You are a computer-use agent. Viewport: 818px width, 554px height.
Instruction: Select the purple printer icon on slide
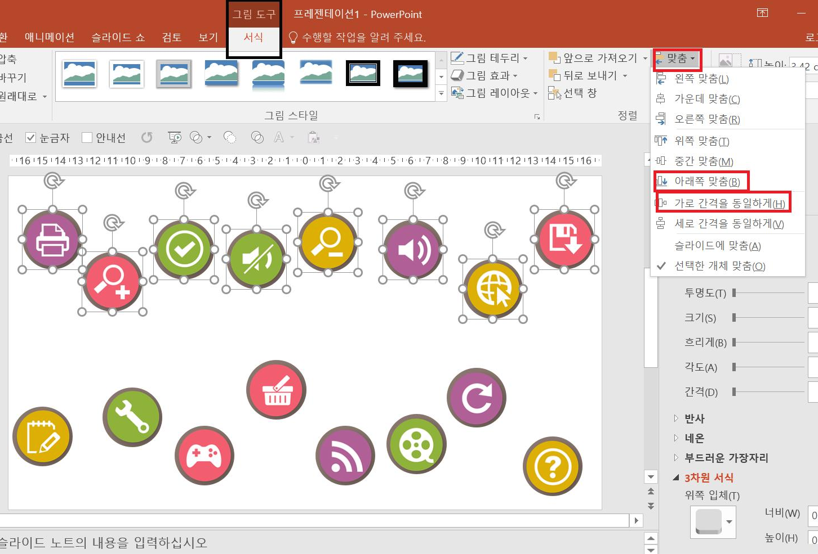(x=52, y=240)
